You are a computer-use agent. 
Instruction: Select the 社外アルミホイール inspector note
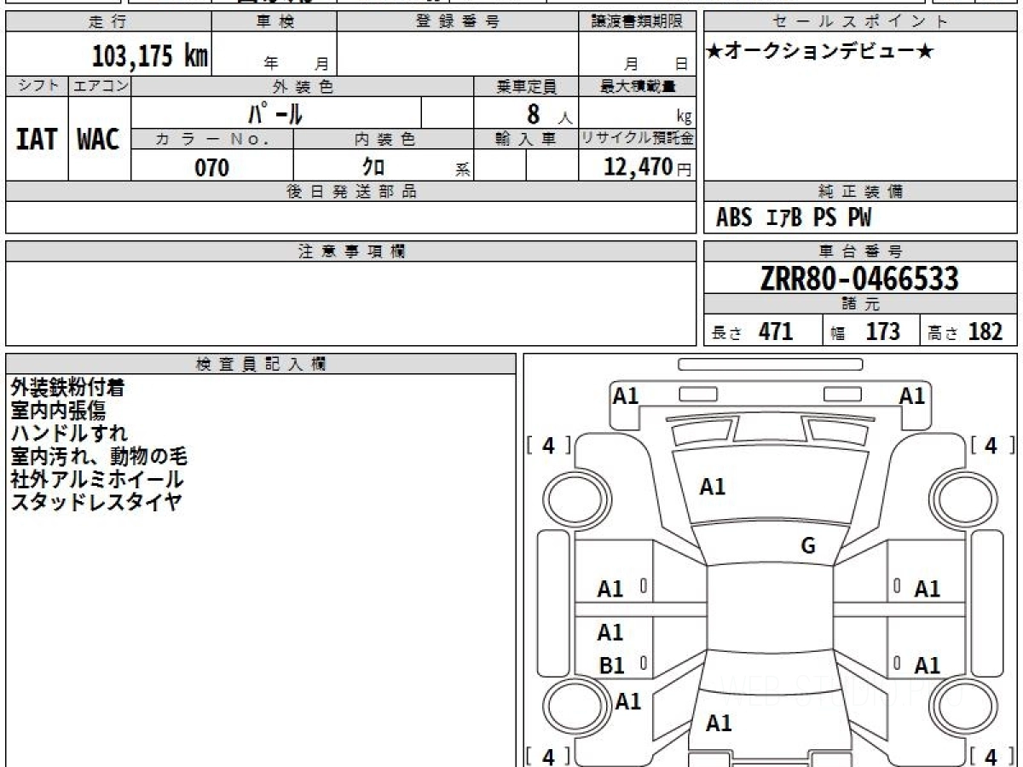96,480
